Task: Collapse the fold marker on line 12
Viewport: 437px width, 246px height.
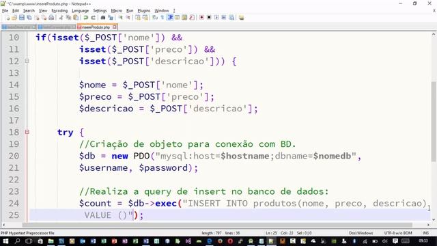Action: tap(27, 61)
